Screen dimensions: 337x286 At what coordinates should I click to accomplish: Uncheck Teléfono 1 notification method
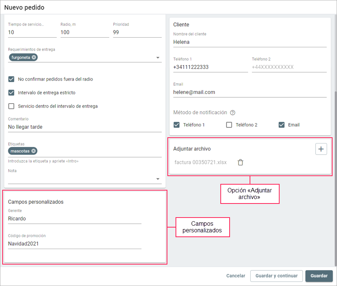click(x=177, y=125)
